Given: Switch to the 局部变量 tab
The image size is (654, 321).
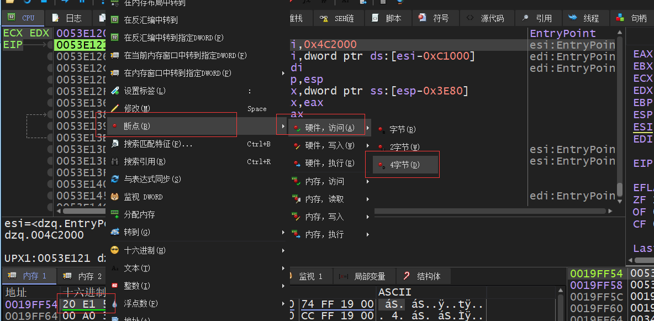Looking at the screenshot, I should click(x=364, y=276).
